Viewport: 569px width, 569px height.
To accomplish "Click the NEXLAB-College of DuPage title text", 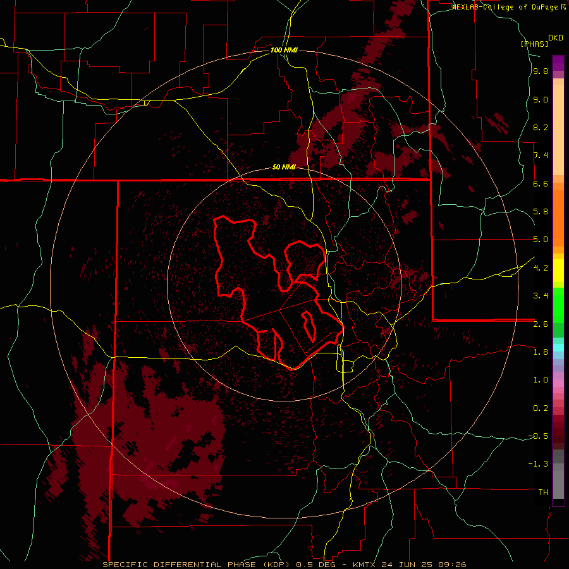I will [506, 7].
